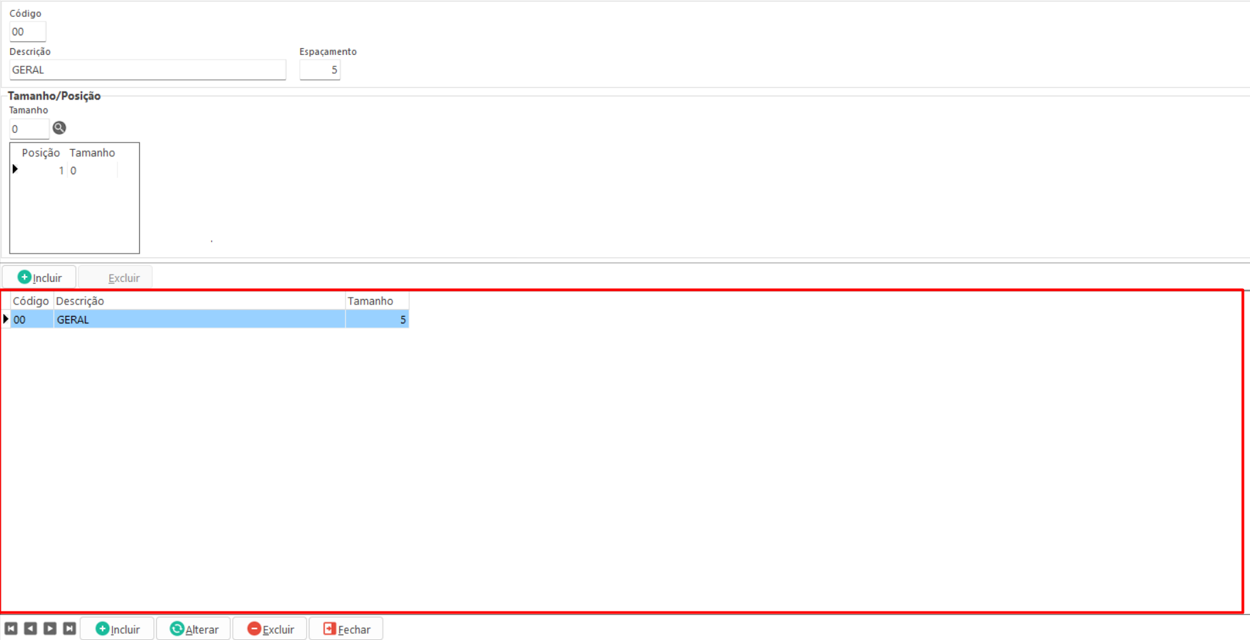Focus the Código input field
1250x640 pixels.
pos(27,32)
